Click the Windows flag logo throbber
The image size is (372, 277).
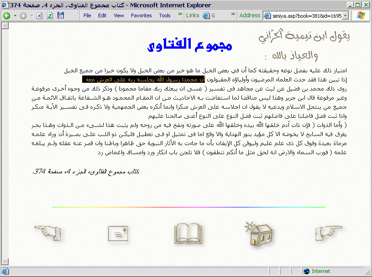point(361,15)
